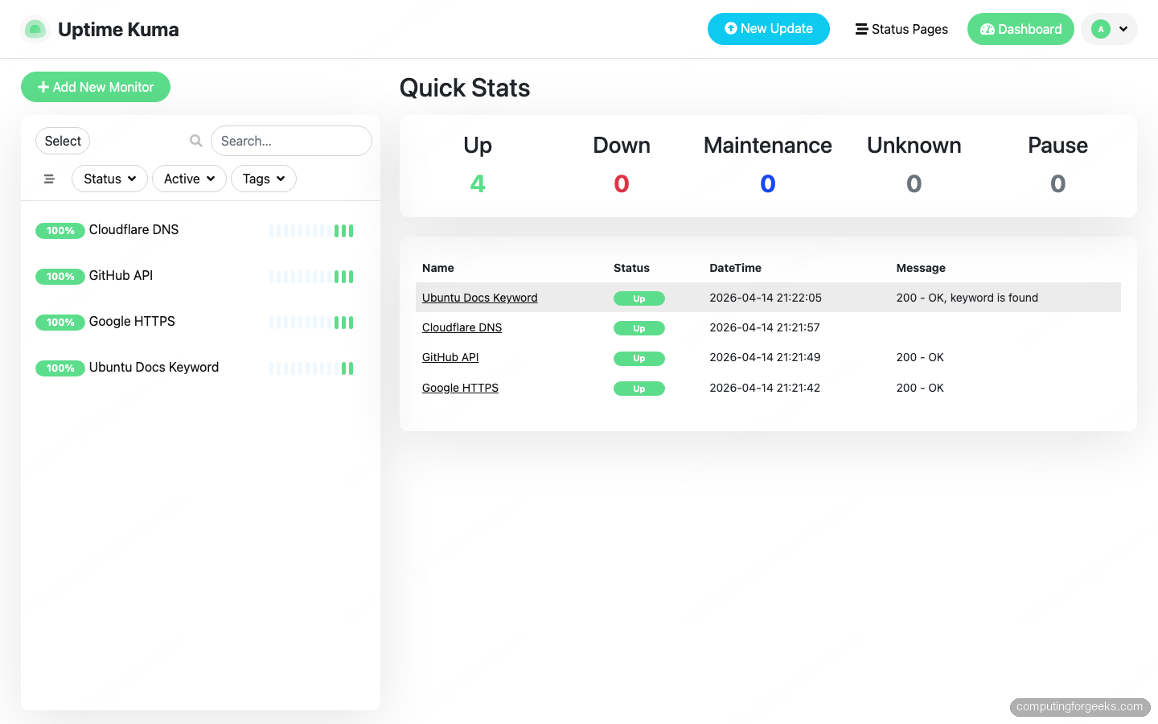Image resolution: width=1158 pixels, height=724 pixels.
Task: Open the search magnifier icon
Action: pyautogui.click(x=195, y=140)
